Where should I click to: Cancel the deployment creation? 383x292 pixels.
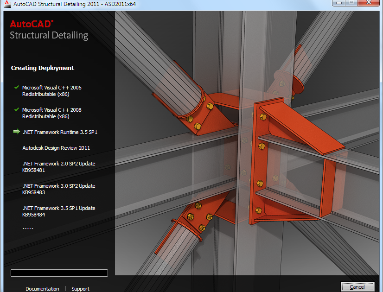click(x=358, y=286)
